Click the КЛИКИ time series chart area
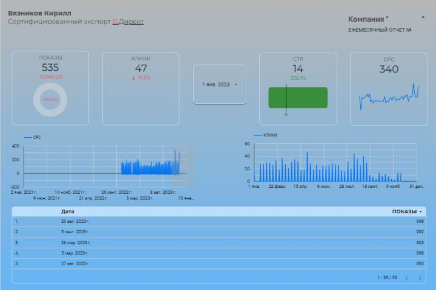Viewport: 436px width, 290px height. 335,163
